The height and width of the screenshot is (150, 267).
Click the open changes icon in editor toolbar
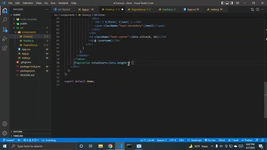(252, 9)
